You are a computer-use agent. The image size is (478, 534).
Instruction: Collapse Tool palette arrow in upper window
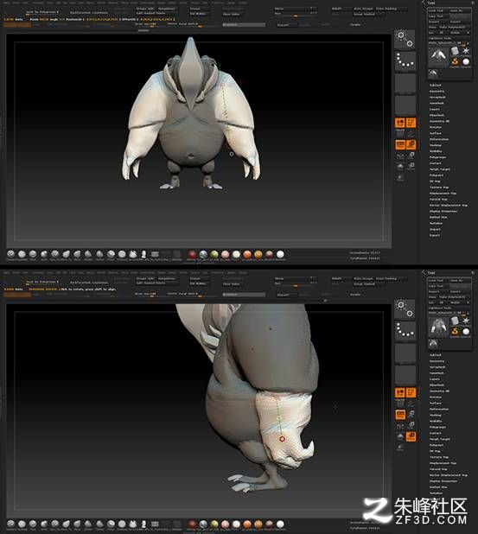click(x=424, y=3)
